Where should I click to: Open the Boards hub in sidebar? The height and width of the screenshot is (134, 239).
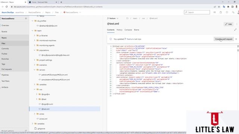4,32
